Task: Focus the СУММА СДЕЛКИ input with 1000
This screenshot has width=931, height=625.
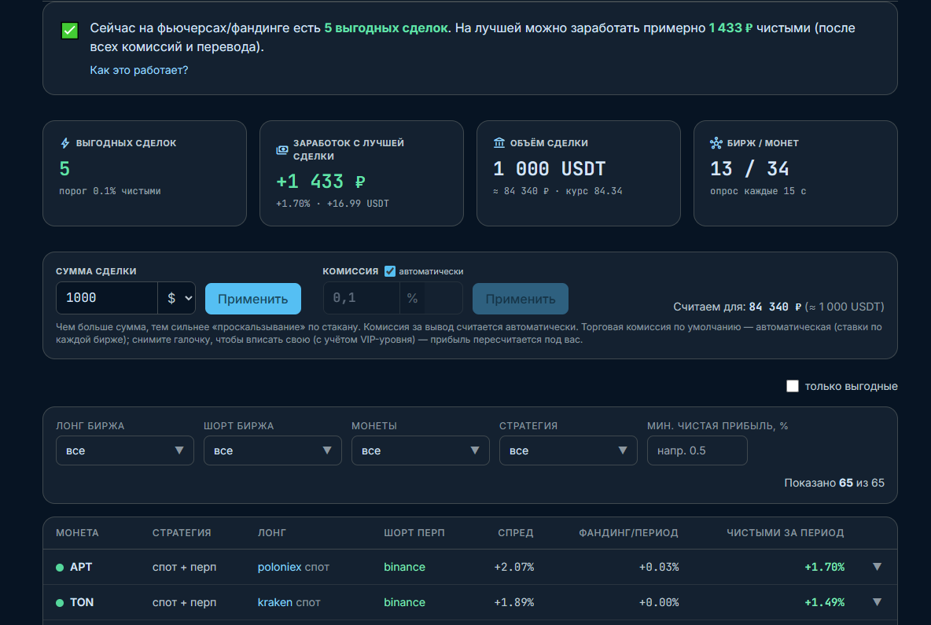Action: (x=107, y=298)
